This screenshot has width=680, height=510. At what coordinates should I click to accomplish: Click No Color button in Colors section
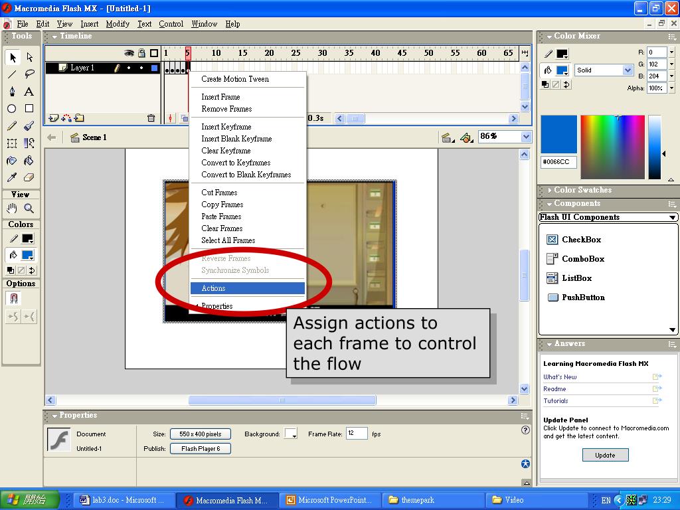[x=21, y=270]
